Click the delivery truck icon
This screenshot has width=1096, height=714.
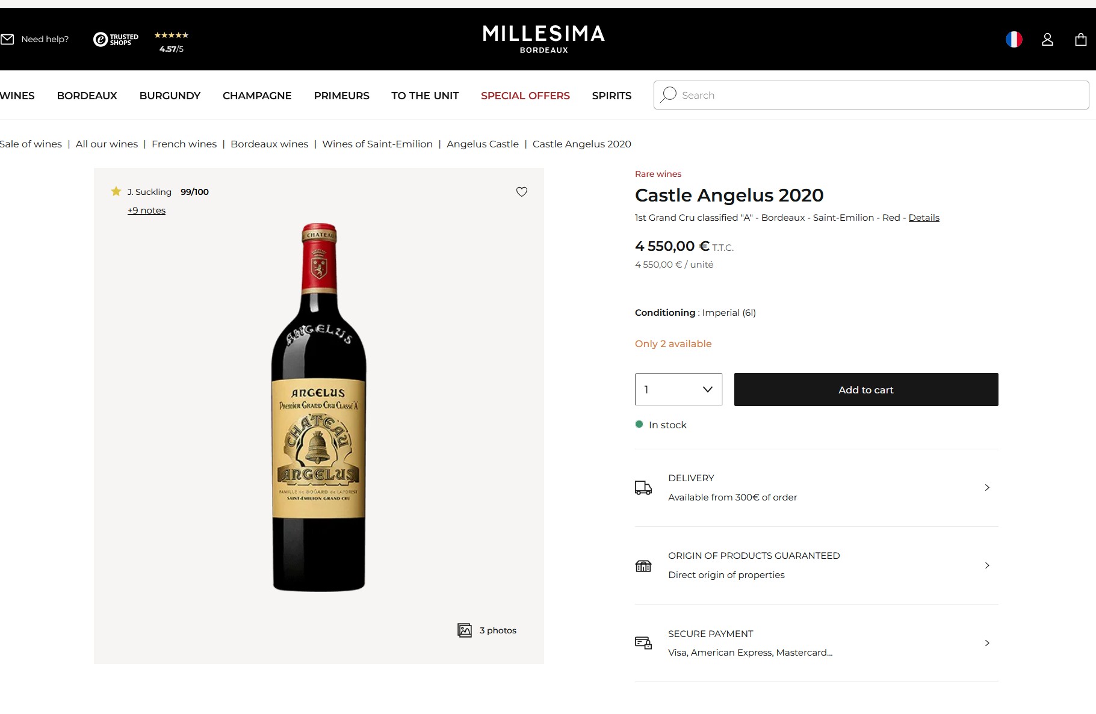pos(643,488)
